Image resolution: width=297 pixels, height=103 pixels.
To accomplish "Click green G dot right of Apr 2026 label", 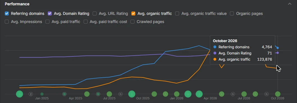I will click(x=221, y=94).
